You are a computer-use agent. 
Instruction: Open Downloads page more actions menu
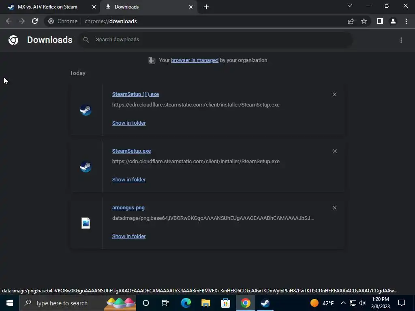click(x=401, y=40)
